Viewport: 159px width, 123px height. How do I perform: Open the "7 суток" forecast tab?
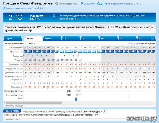[x=12, y=39]
